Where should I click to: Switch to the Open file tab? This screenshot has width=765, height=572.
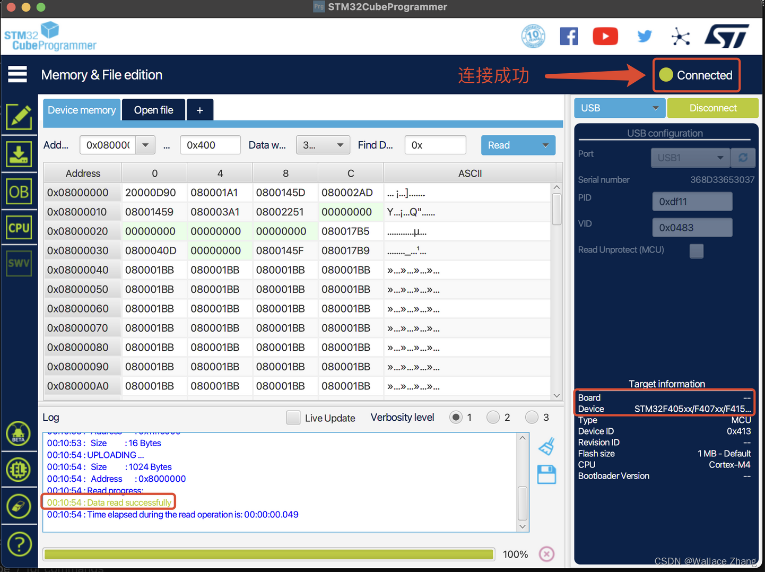click(154, 110)
